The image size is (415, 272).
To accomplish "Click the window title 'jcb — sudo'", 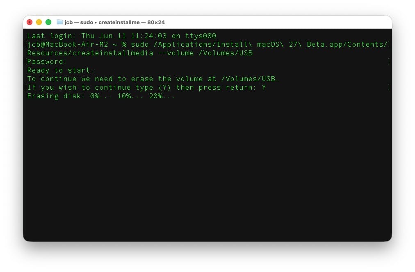I will (79, 23).
